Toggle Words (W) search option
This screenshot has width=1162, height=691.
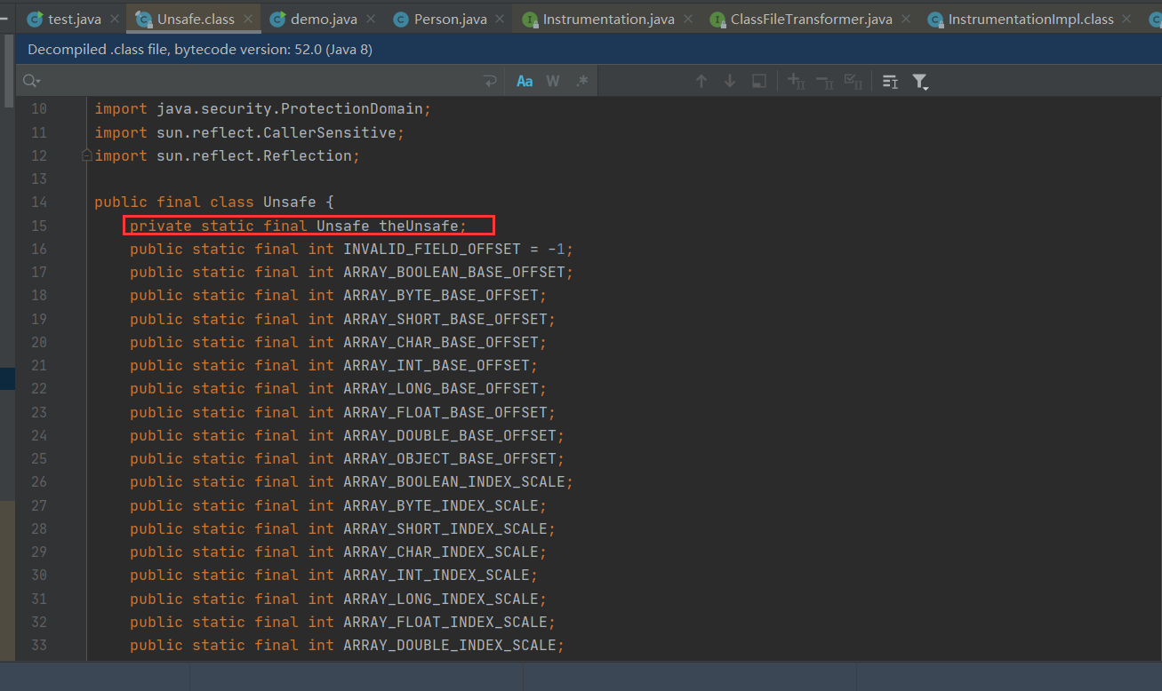pyautogui.click(x=553, y=81)
